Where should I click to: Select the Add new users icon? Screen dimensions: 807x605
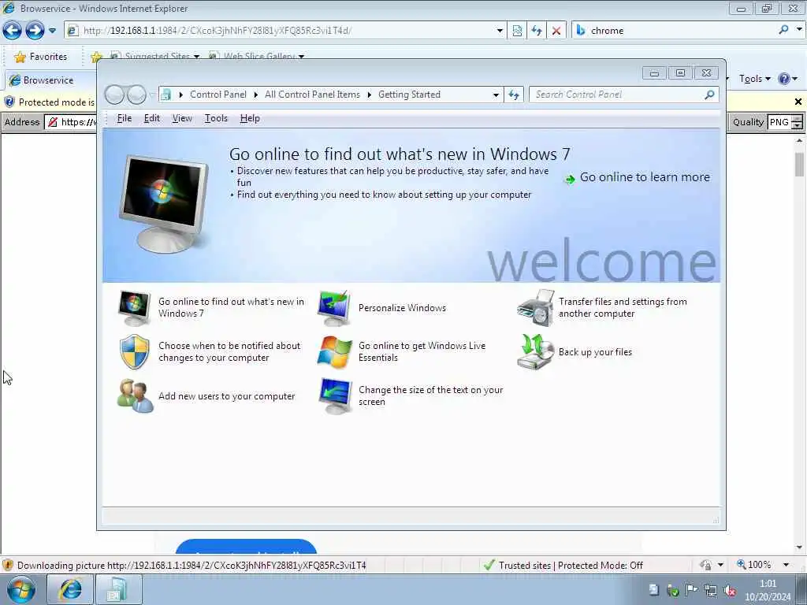point(135,396)
